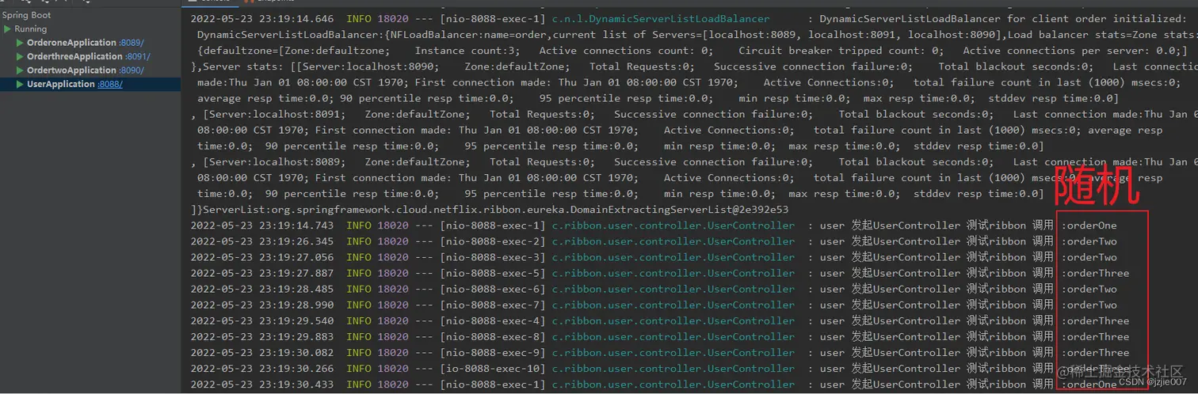
Task: Open the UserController class link on the 23:19:26.345 row
Action: pos(673,241)
